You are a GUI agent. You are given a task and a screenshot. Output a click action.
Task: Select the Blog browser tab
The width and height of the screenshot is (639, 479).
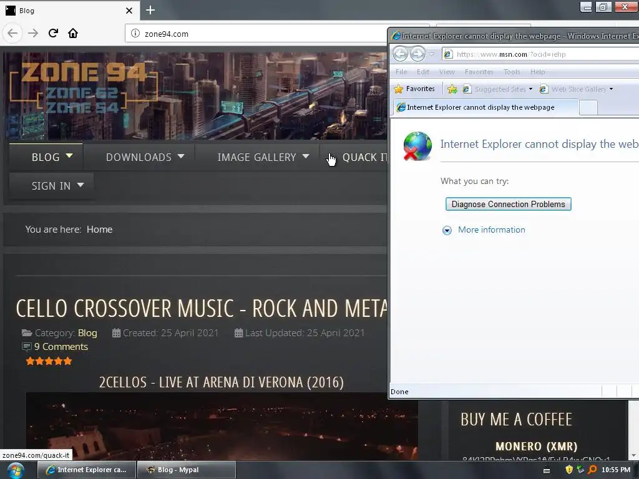(x=70, y=10)
